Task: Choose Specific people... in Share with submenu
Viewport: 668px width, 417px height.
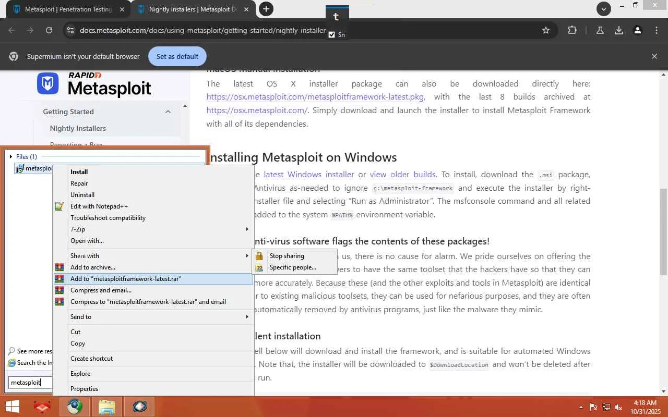Action: [x=295, y=267]
